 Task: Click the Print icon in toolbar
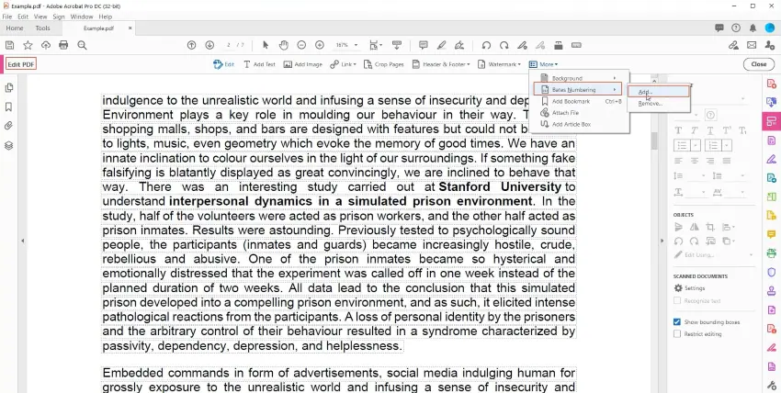coord(63,45)
